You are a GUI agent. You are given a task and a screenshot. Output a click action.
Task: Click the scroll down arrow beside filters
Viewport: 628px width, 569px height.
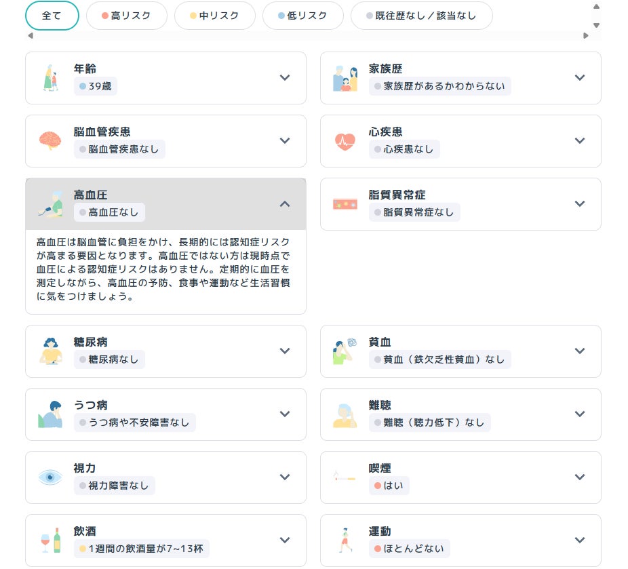596,26
